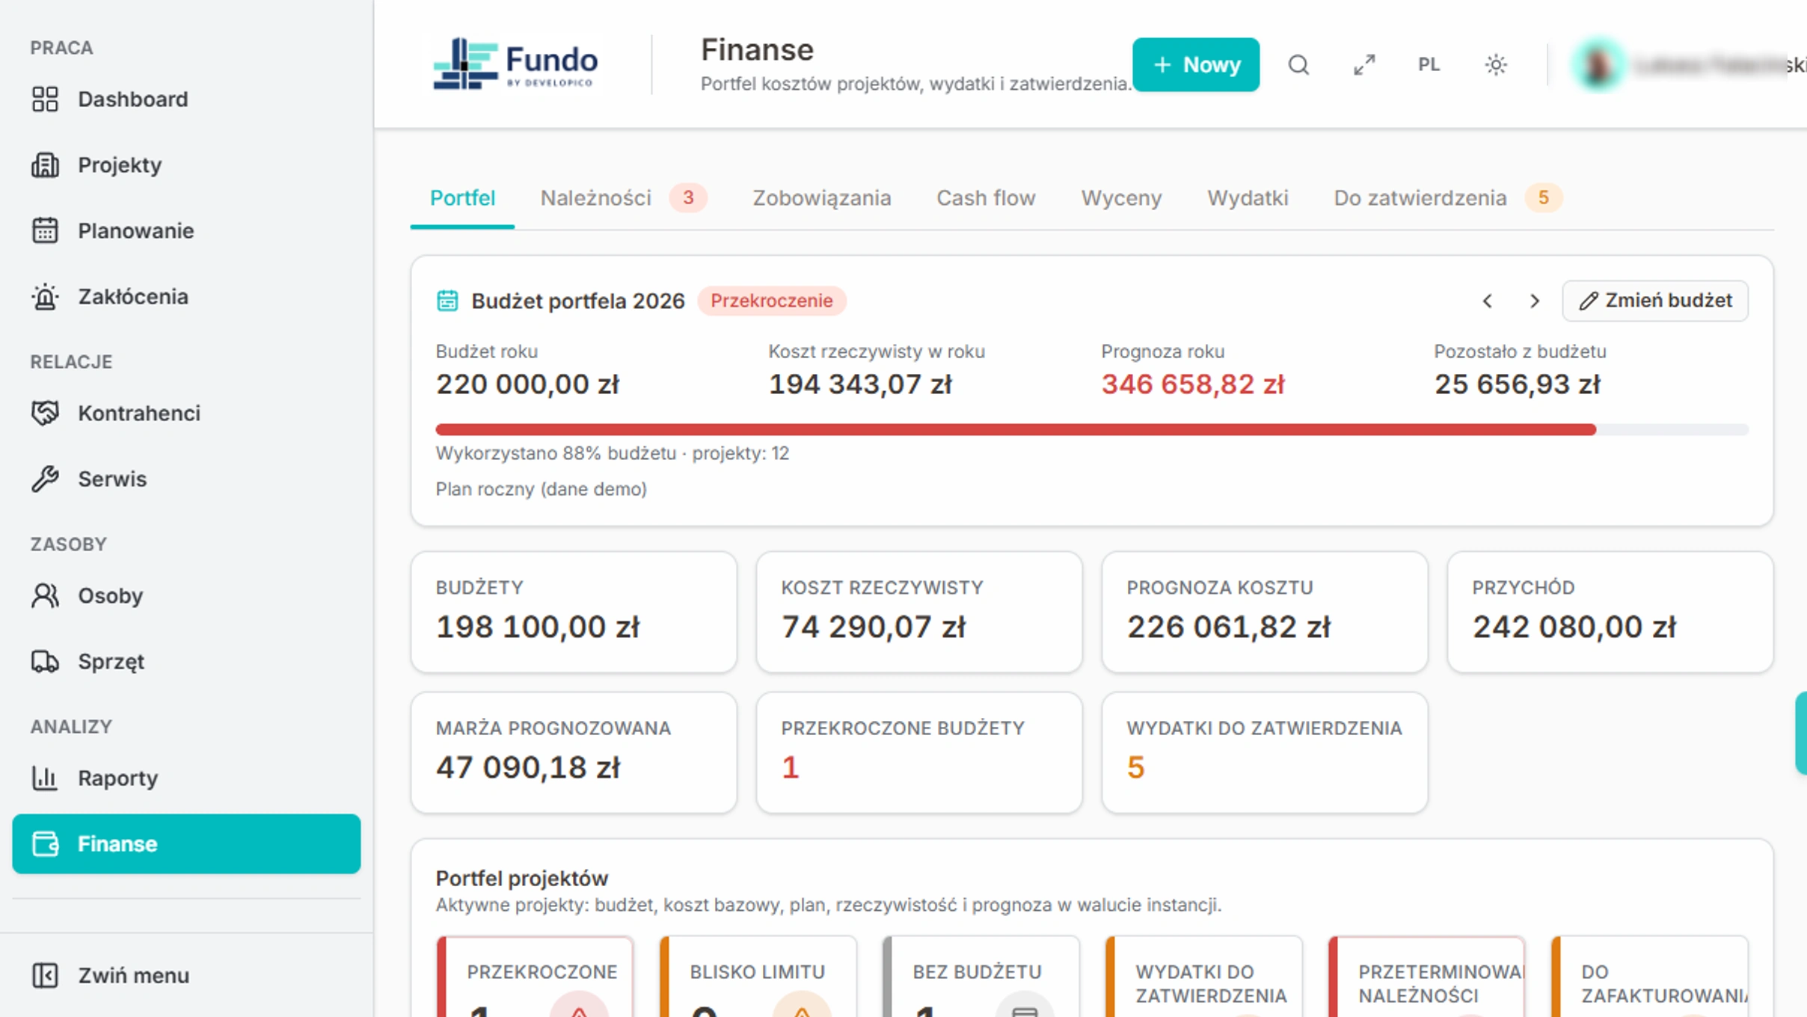Open the user avatar profile
Viewport: 1807px width, 1017px height.
pos(1598,65)
